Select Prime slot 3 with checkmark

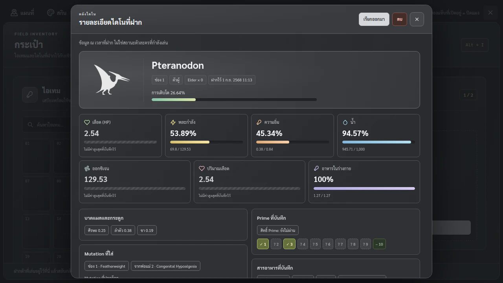point(289,244)
